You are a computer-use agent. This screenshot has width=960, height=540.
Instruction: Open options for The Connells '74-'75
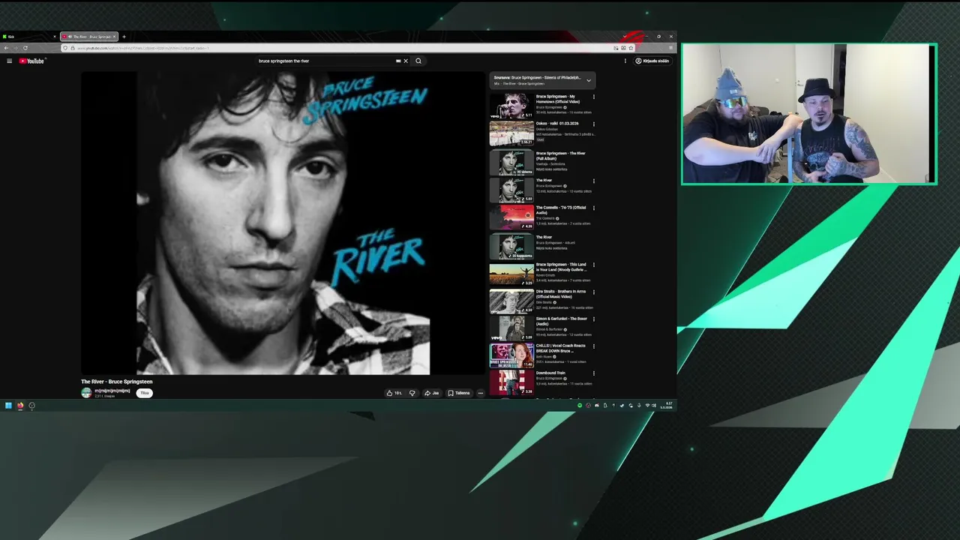(594, 208)
